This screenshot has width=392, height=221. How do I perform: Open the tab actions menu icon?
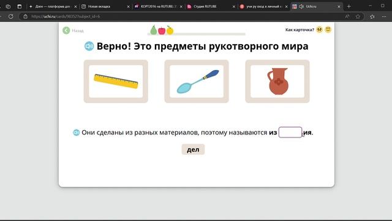pos(19,7)
